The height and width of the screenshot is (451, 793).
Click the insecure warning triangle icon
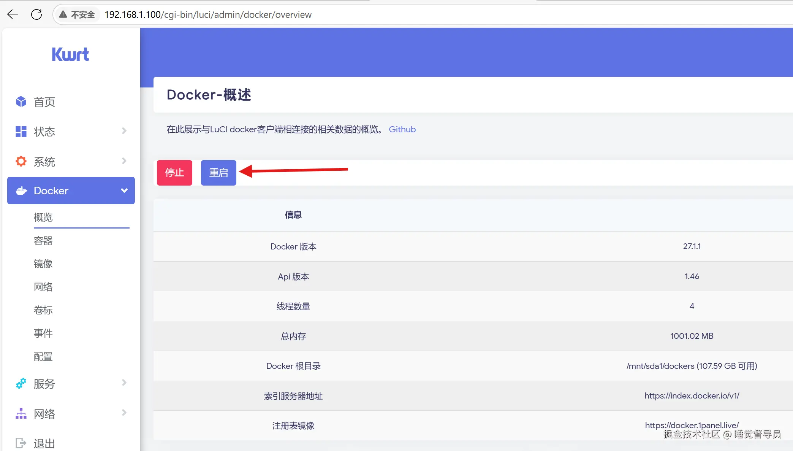click(x=63, y=14)
